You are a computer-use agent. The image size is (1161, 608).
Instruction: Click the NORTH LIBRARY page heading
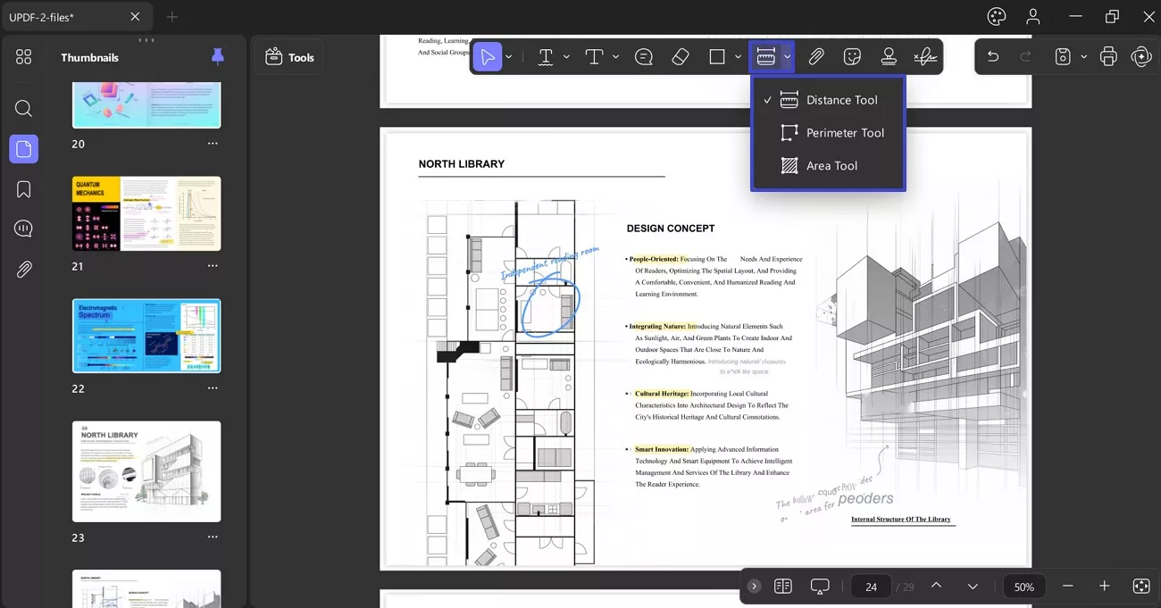click(462, 164)
